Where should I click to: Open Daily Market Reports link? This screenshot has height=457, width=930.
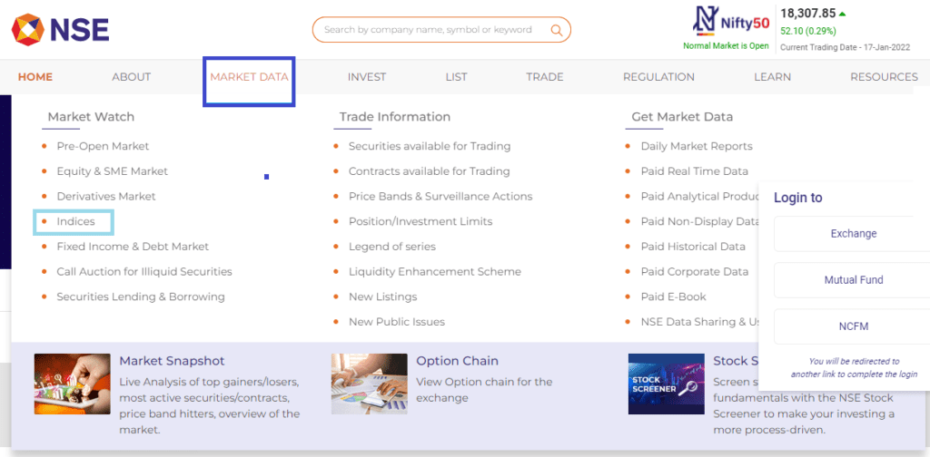[697, 146]
